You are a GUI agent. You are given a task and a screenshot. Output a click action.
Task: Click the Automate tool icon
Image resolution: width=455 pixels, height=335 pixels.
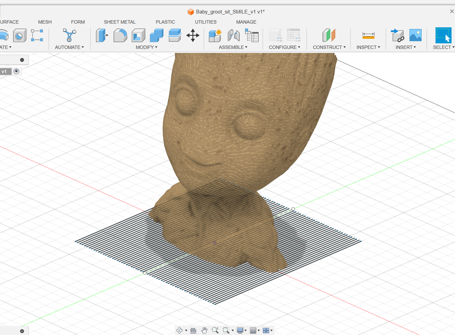coord(69,35)
